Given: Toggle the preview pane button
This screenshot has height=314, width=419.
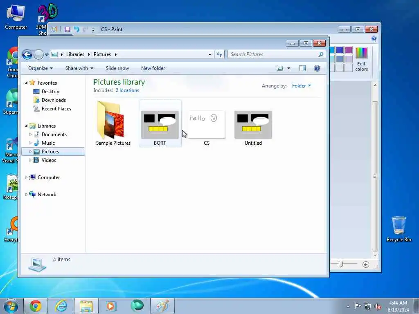Looking at the screenshot, I should pyautogui.click(x=302, y=68).
